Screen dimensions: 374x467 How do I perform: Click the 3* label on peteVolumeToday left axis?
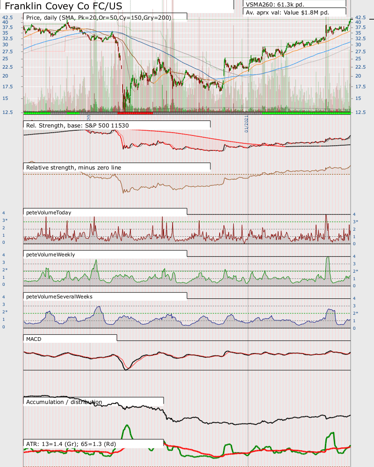[5, 220]
